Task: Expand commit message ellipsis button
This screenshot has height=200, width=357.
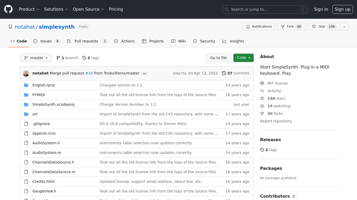Action: [145, 73]
